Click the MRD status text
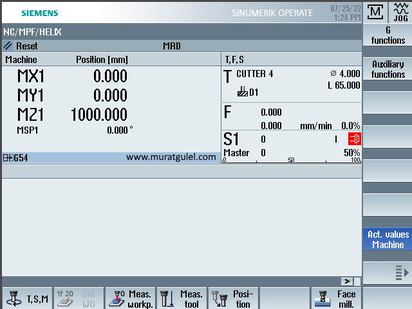412x309 pixels. click(172, 46)
